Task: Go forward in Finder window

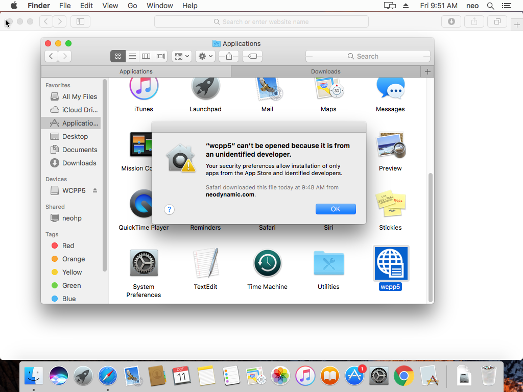Action: [x=65, y=56]
